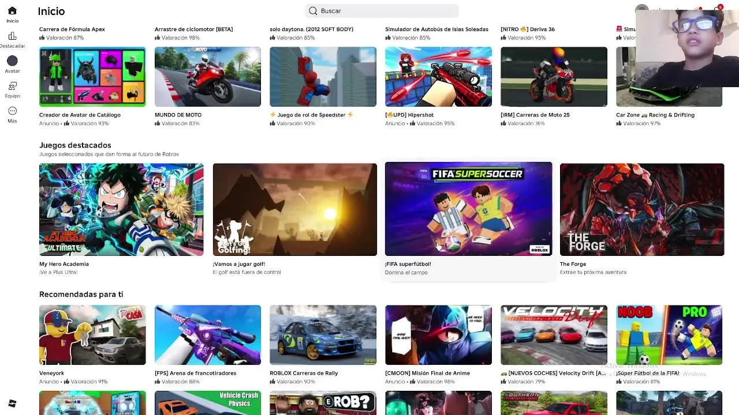Open Creador de Avatar de Catálogo game thumbnail
The image size is (739, 415).
(92, 77)
